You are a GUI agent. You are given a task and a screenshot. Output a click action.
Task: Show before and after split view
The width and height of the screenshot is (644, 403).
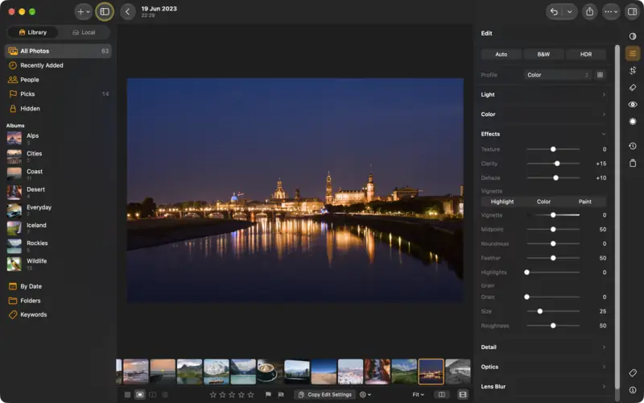click(x=441, y=394)
